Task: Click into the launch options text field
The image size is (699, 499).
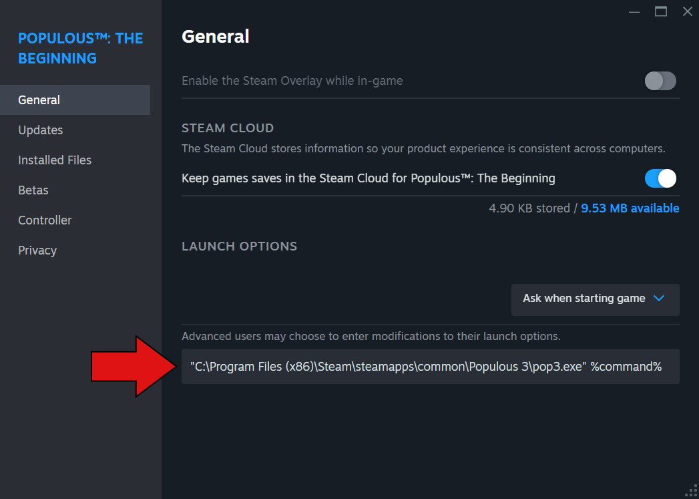Action: pyautogui.click(x=430, y=367)
